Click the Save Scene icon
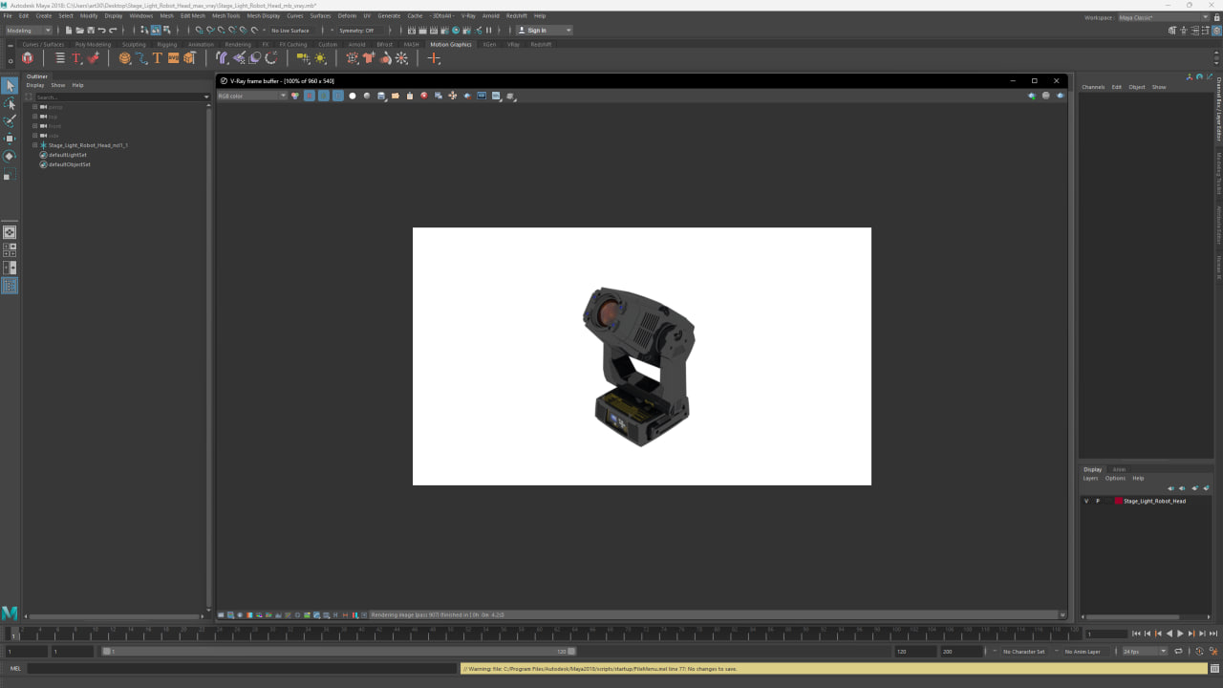This screenshot has width=1223, height=688. [91, 31]
